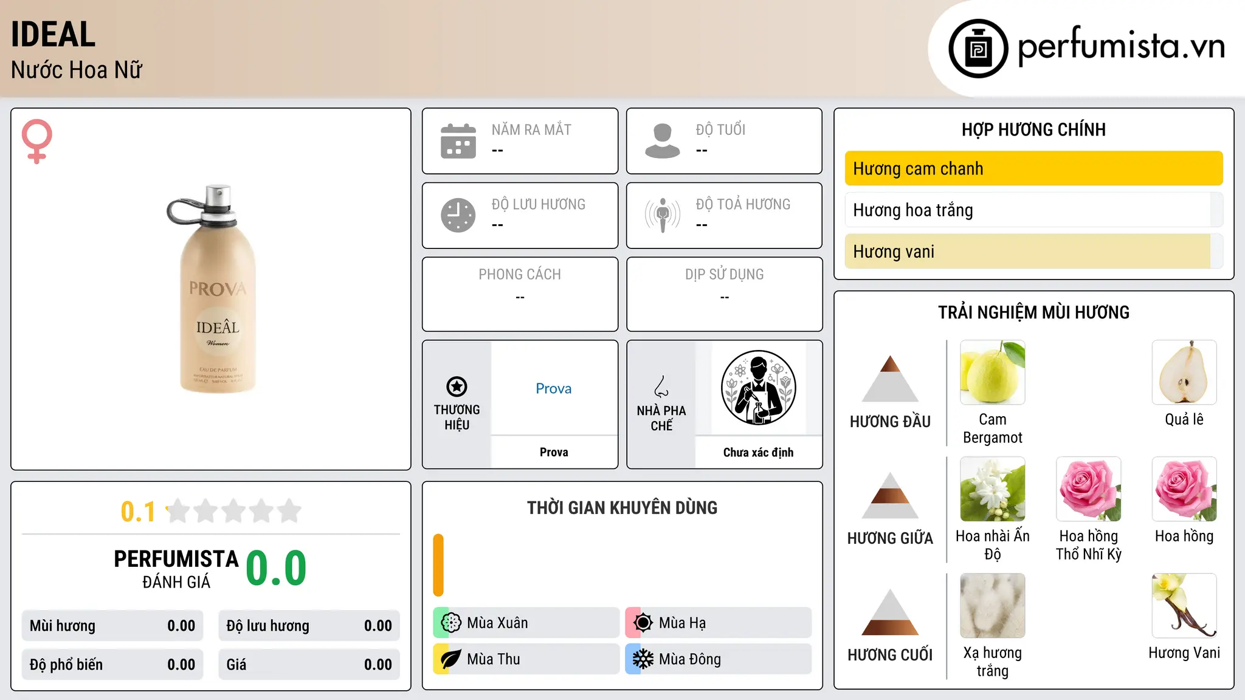Select the Hương vani accord bar
Screen dimensions: 1245x700
point(1033,251)
